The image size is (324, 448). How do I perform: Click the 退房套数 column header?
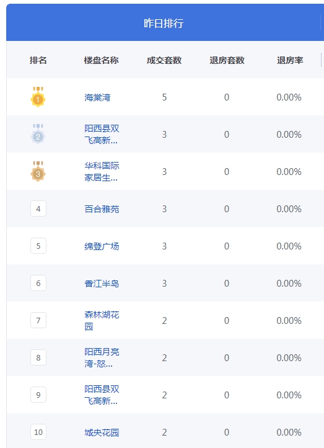pos(227,60)
